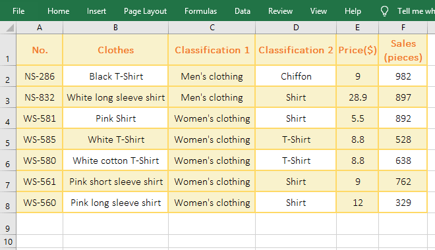Select 'Pink long sleeve shirt' cell

point(115,203)
